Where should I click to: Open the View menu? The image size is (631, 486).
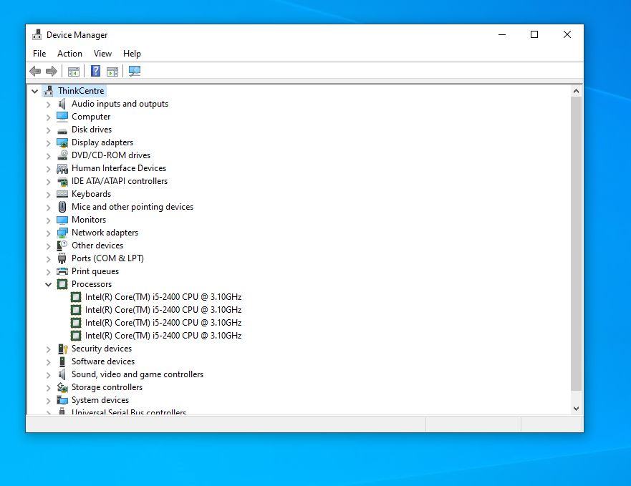tap(102, 54)
